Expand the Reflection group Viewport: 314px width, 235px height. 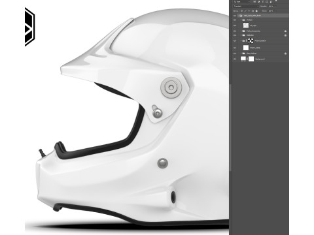241,35
